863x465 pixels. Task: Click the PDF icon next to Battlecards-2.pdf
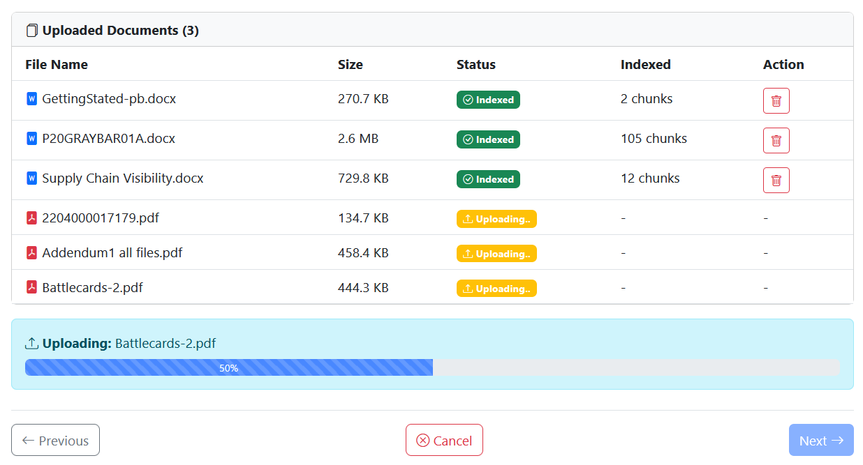[31, 287]
